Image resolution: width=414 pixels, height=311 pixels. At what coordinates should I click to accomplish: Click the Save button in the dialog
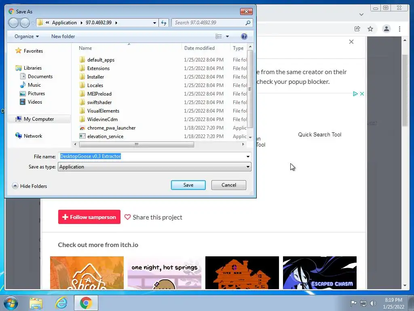click(x=188, y=185)
